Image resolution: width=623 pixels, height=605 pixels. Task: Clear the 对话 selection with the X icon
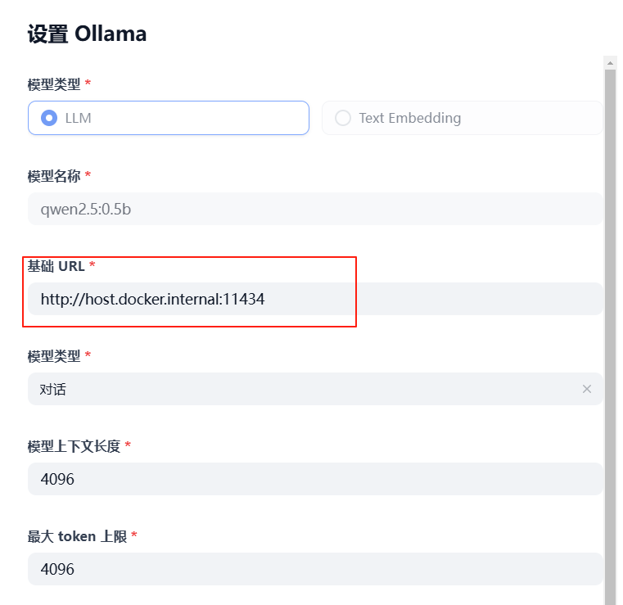(x=586, y=389)
